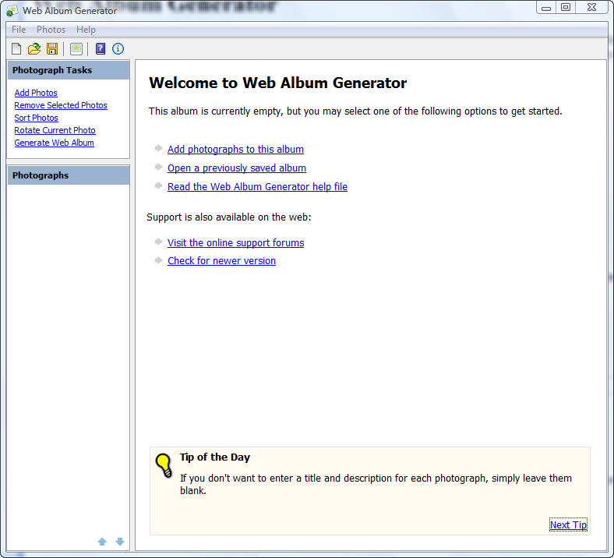
Task: Open an album using the folder toolbar icon
Action: (x=34, y=49)
